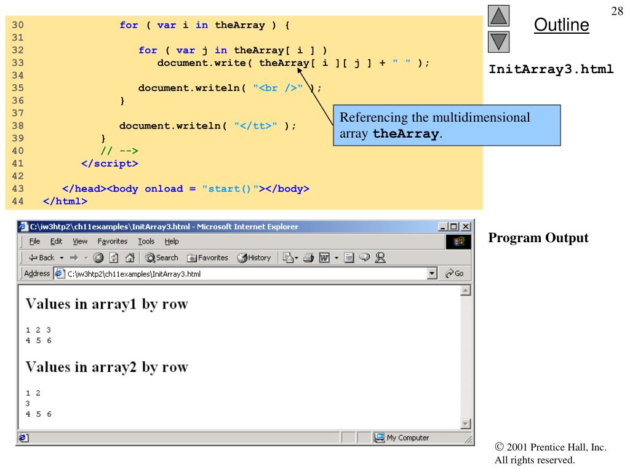This screenshot has width=630, height=472.
Task: Click the 'Values in array1 by row' heading
Action: [107, 304]
